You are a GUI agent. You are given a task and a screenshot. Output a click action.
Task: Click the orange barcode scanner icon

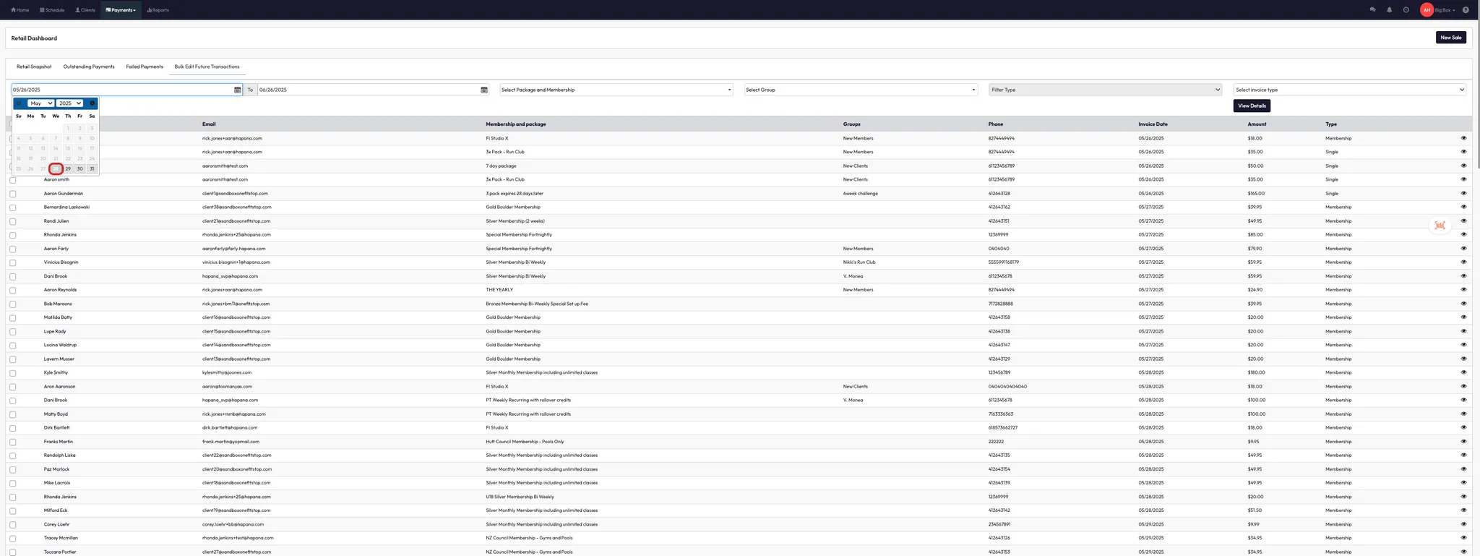[1440, 226]
